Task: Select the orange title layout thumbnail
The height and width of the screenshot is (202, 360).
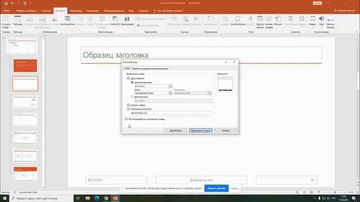Action: click(x=25, y=66)
